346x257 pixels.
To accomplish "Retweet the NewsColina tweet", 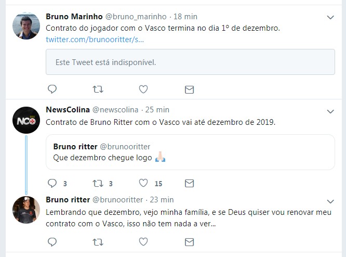I will pos(97,183).
